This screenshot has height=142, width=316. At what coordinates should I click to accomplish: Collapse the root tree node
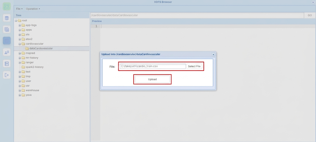16,21
